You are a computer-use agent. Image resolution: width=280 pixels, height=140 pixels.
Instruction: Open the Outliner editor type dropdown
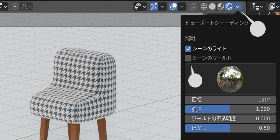[x=257, y=7]
